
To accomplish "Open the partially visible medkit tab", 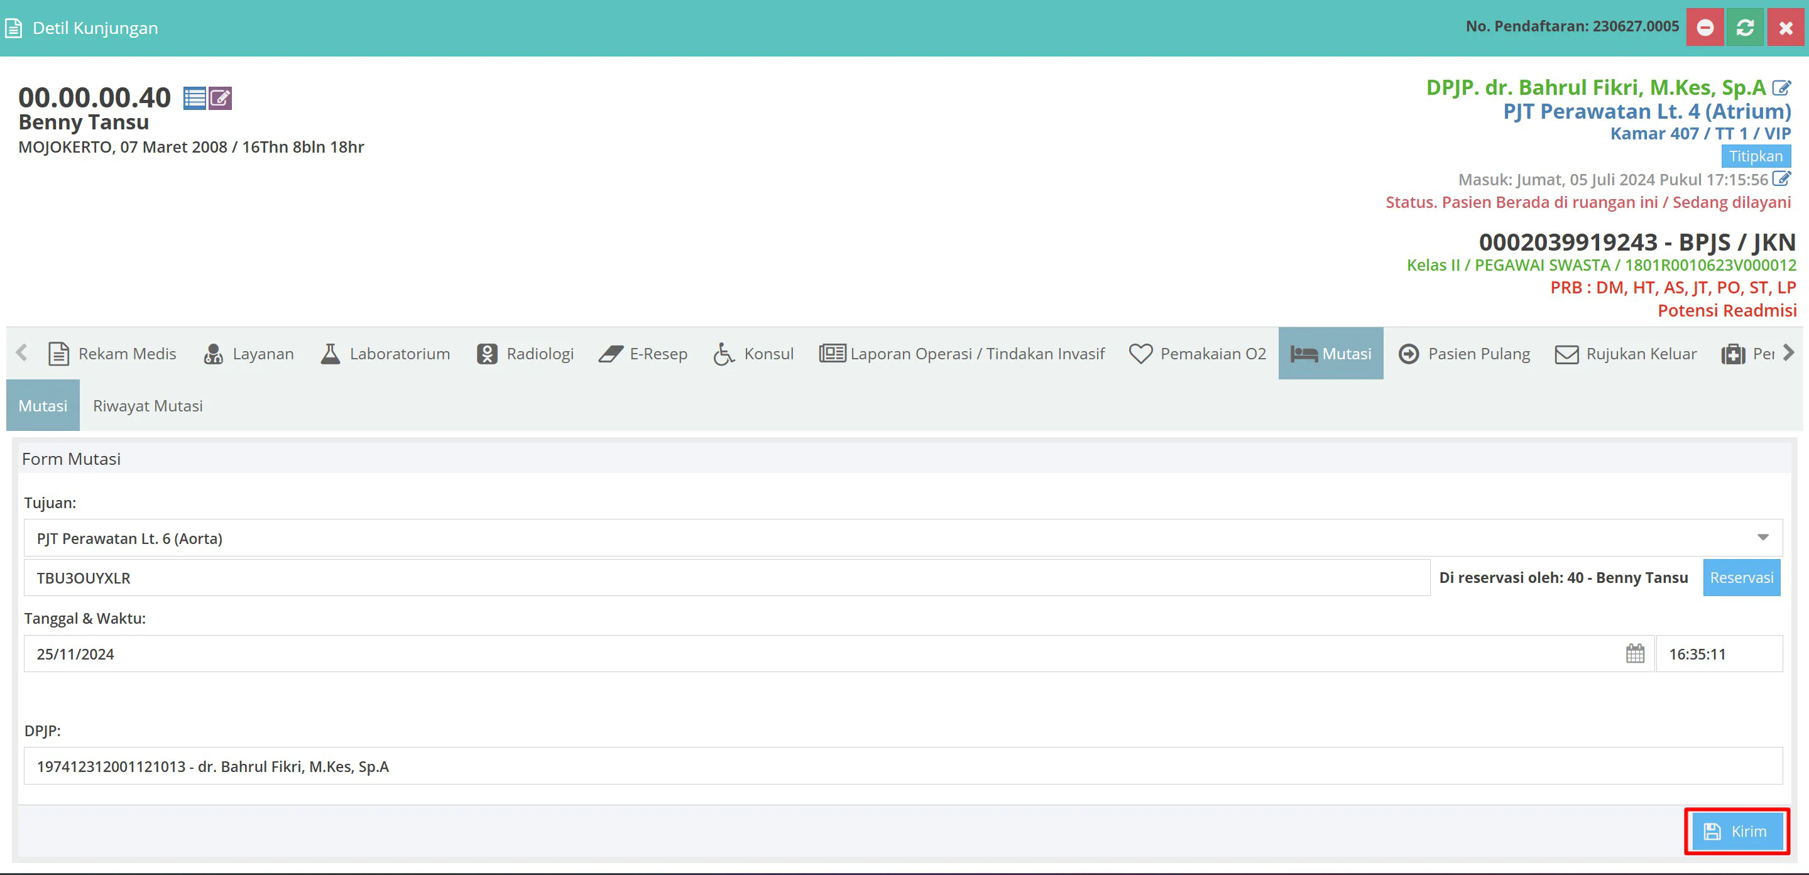I will [1747, 353].
